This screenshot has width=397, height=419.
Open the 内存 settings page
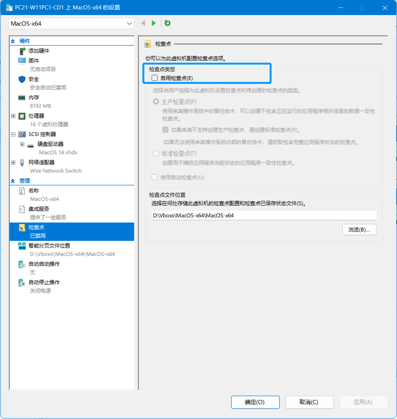tap(34, 98)
